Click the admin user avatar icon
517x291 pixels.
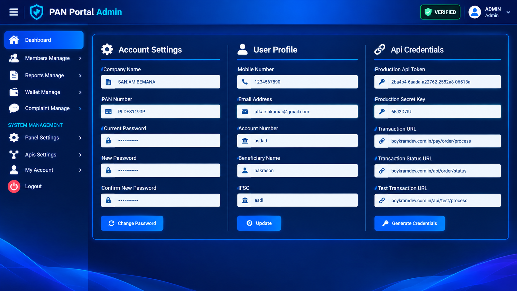[x=475, y=12]
